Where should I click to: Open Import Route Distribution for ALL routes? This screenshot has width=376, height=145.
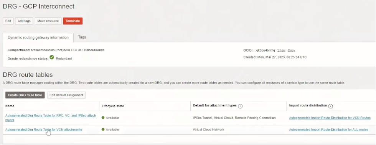pyautogui.click(x=328, y=129)
